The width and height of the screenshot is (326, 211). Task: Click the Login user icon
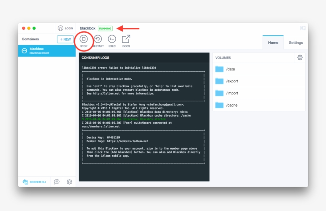(x=60, y=28)
